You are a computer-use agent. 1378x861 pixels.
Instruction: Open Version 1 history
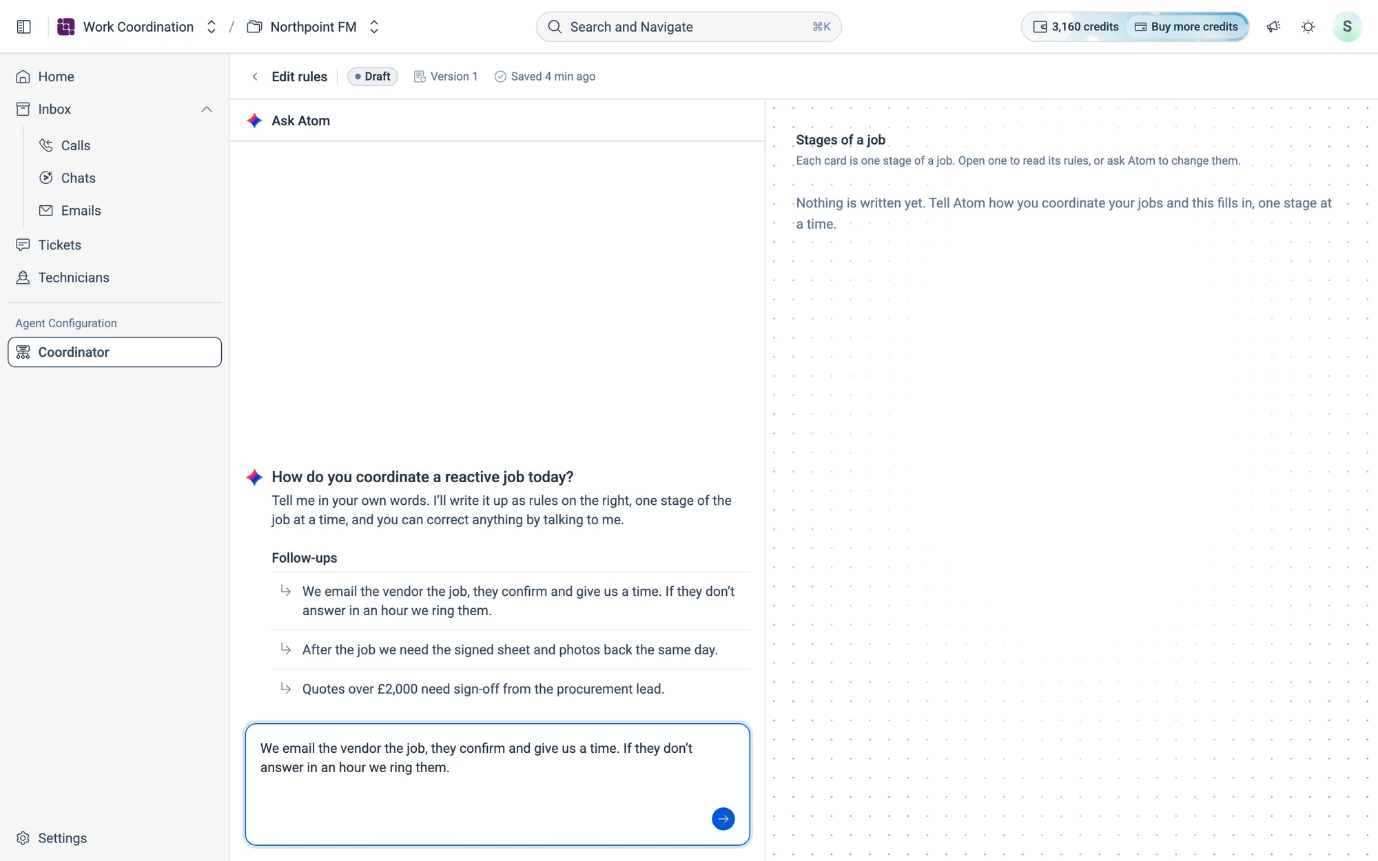click(446, 76)
